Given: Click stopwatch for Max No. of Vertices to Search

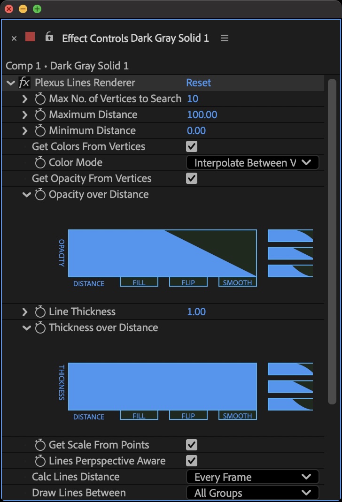Looking at the screenshot, I should [x=40, y=99].
